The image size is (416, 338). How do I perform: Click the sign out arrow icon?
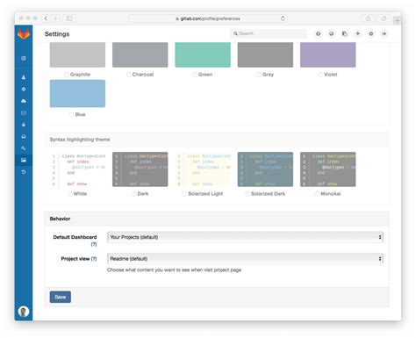(x=384, y=34)
